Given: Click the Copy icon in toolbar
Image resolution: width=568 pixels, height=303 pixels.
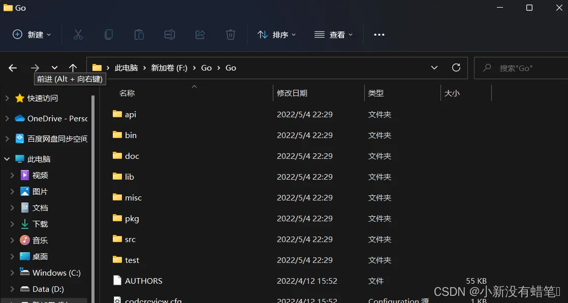Looking at the screenshot, I should (109, 35).
